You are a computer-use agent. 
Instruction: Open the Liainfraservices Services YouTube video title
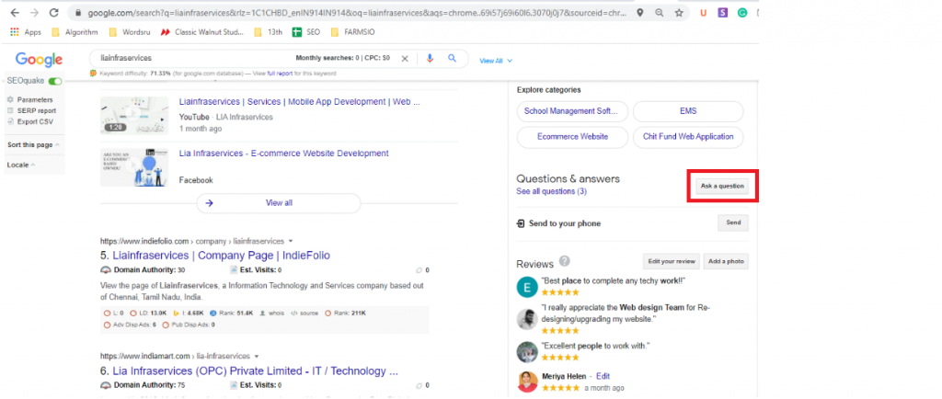pyautogui.click(x=299, y=102)
